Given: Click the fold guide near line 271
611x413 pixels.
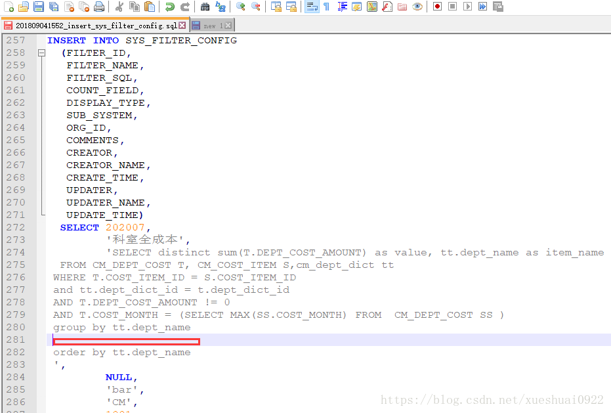Looking at the screenshot, I should (41, 215).
